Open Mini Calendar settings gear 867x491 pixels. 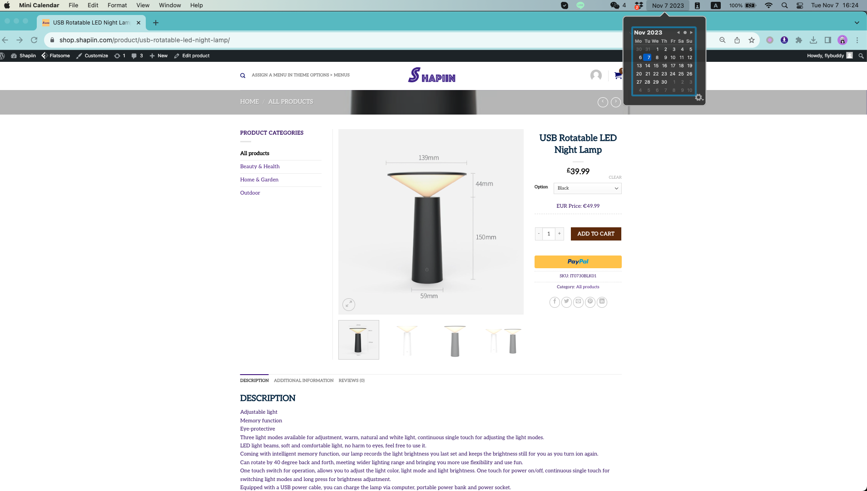699,98
